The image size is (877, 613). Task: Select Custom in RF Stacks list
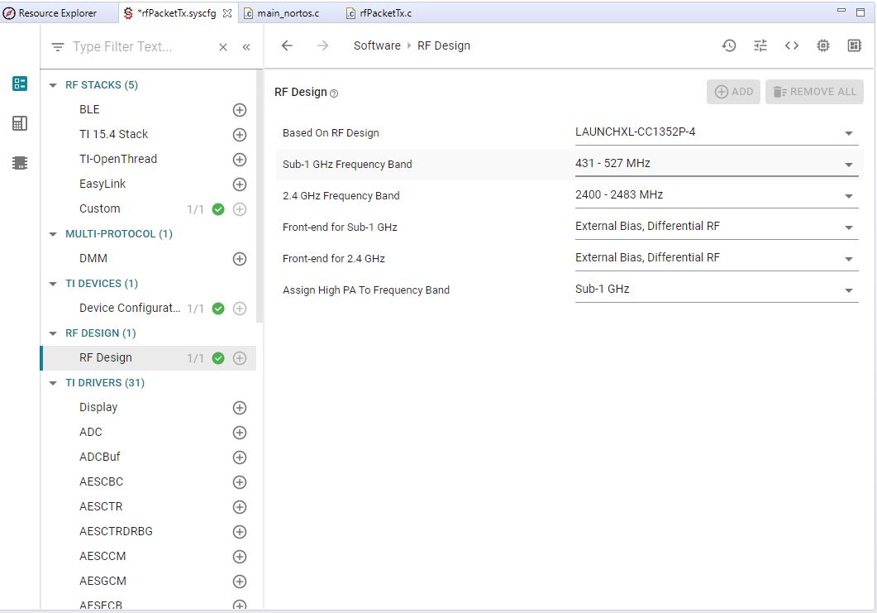coord(99,208)
